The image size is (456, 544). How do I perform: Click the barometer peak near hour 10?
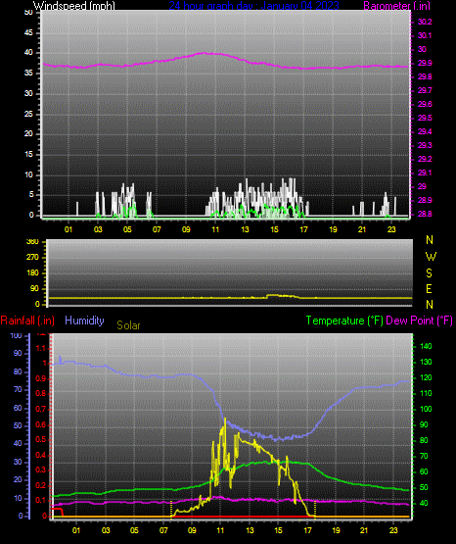point(205,53)
